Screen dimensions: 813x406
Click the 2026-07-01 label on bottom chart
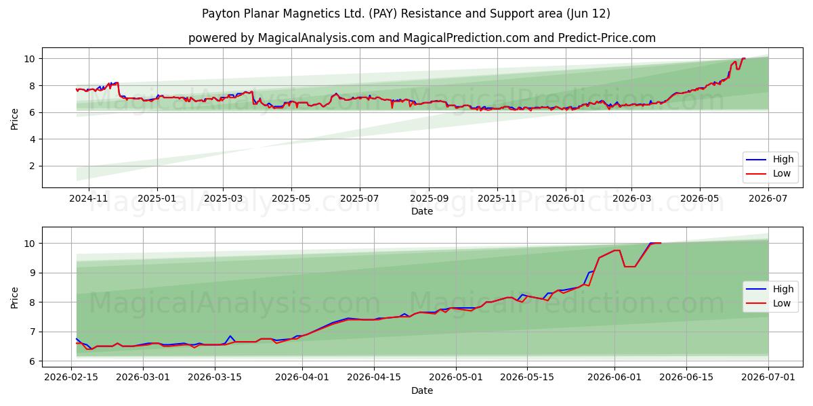(x=768, y=378)
